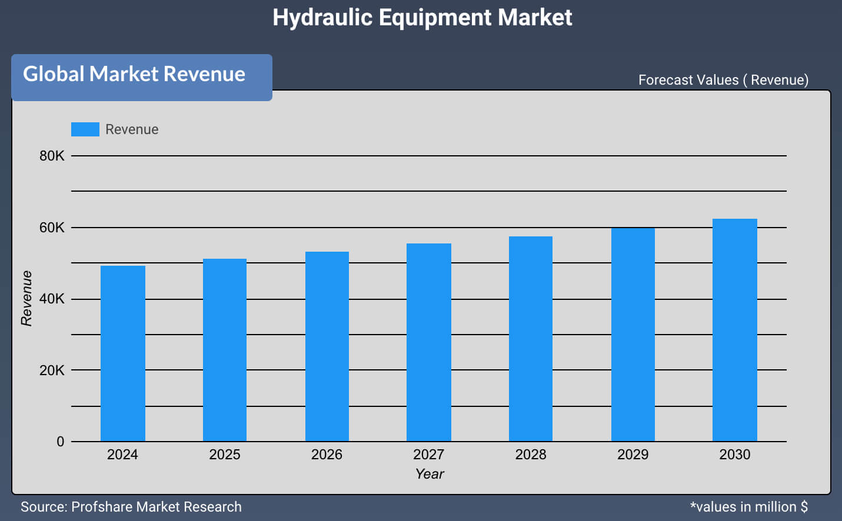The height and width of the screenshot is (521, 842).
Task: Click the blue Revenue legend swatch
Action: [x=85, y=129]
